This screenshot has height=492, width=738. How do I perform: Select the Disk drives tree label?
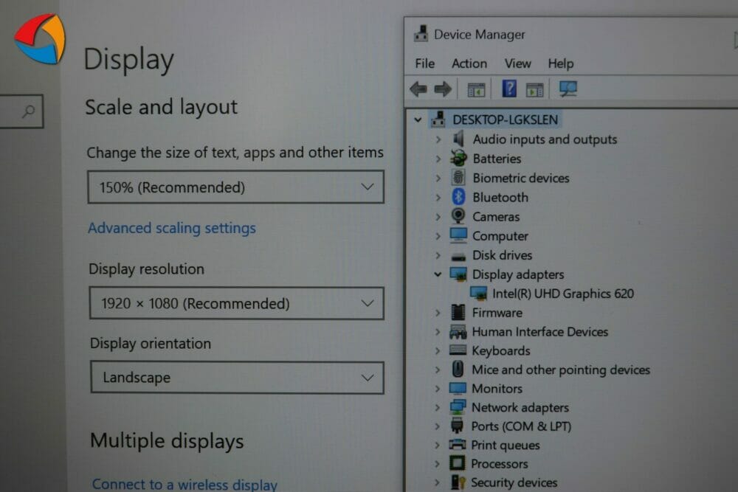pyautogui.click(x=502, y=255)
